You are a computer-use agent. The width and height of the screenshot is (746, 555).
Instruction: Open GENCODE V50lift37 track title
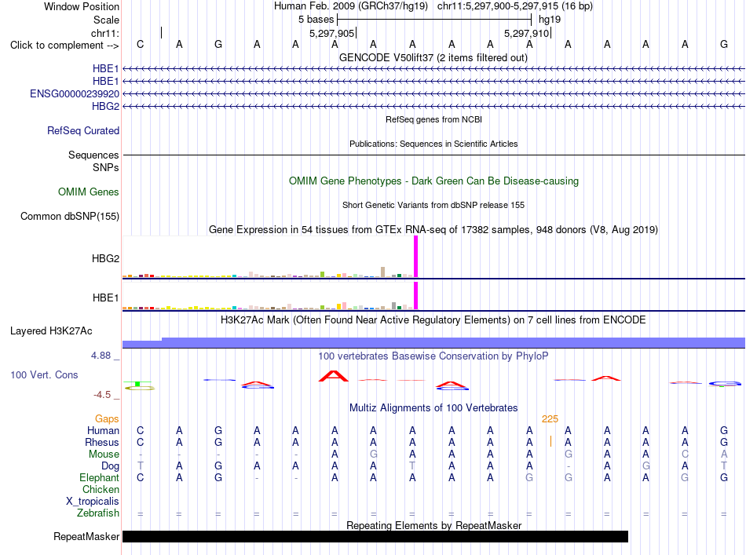[433, 57]
